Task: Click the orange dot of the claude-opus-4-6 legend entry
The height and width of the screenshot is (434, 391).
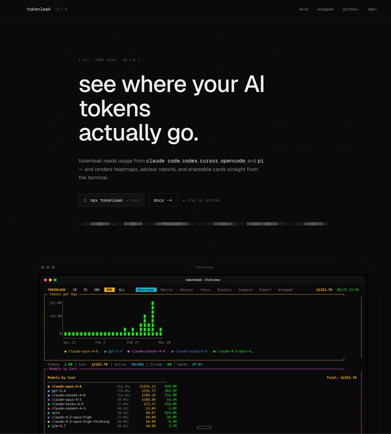Action: tap(65, 352)
